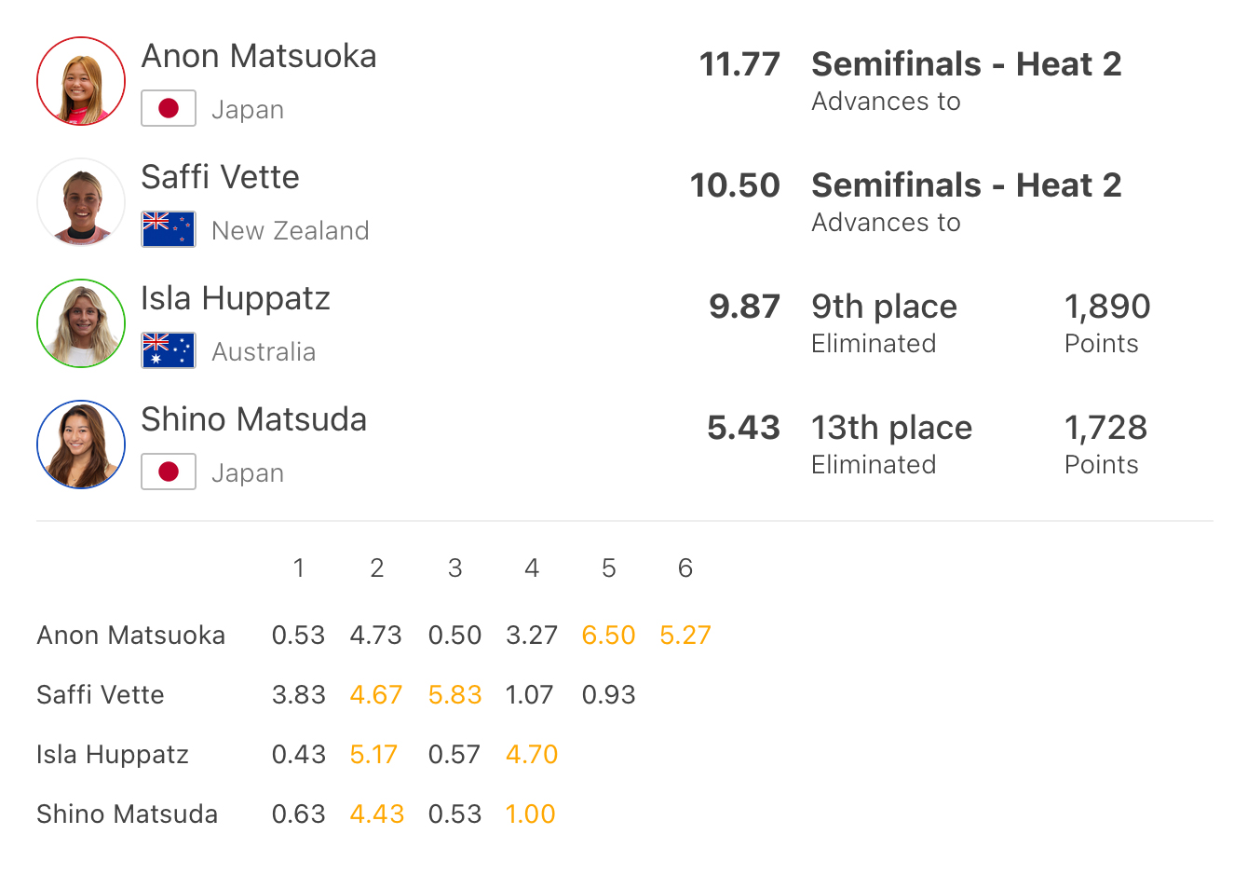1234x889 pixels.
Task: Click the Japan flag under Shino Matsuda
Action: (169, 472)
